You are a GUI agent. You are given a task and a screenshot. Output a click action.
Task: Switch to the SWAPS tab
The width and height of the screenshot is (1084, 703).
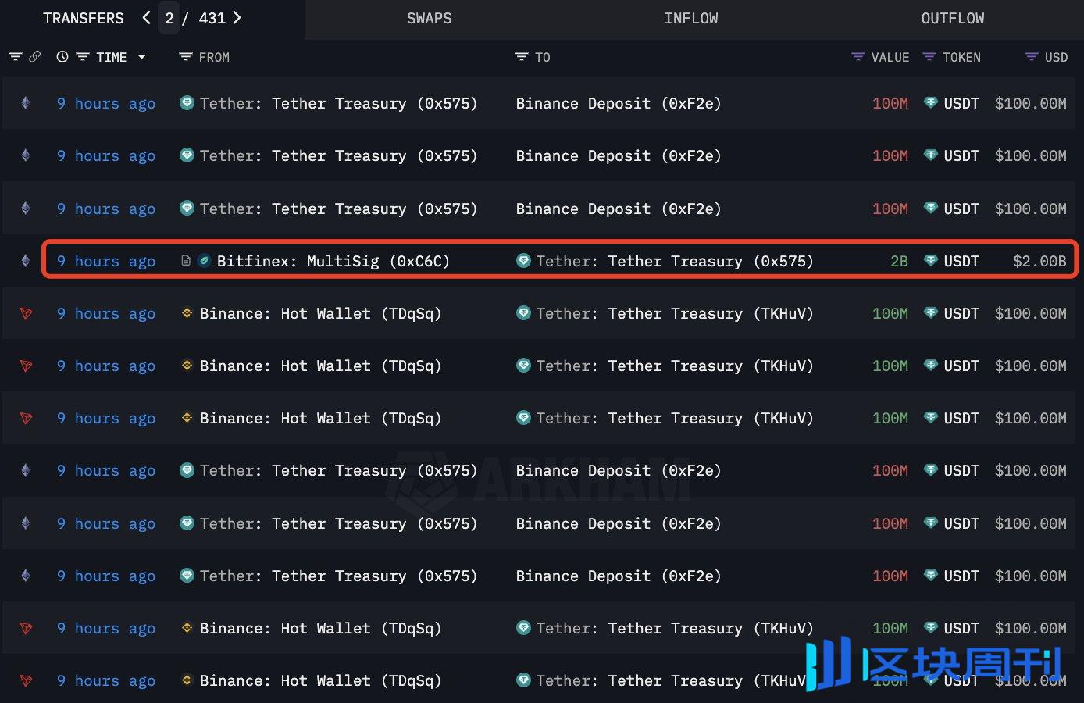429,18
